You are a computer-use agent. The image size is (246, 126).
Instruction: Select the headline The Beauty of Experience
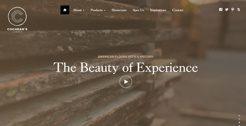126,67
